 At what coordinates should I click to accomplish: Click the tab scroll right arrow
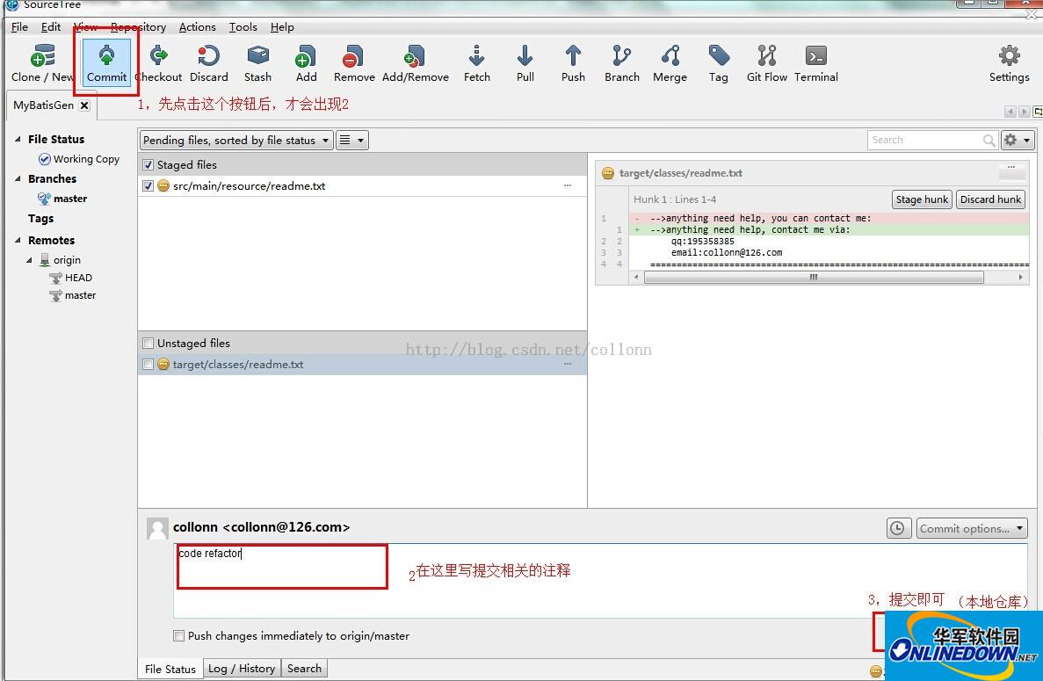[1025, 112]
